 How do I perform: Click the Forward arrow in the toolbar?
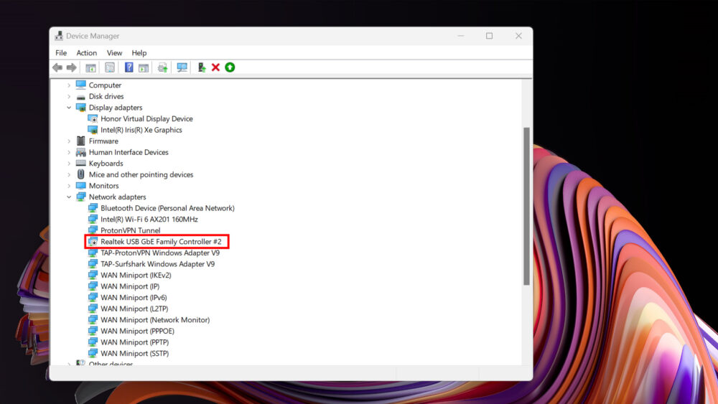pyautogui.click(x=71, y=67)
